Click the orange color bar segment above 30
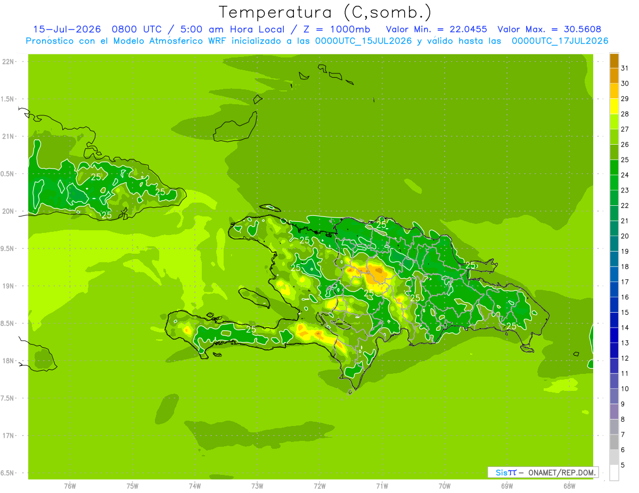The height and width of the screenshot is (493, 639). click(614, 76)
